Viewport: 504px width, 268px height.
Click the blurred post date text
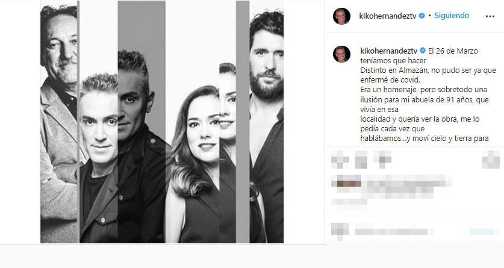pyautogui.click(x=349, y=202)
